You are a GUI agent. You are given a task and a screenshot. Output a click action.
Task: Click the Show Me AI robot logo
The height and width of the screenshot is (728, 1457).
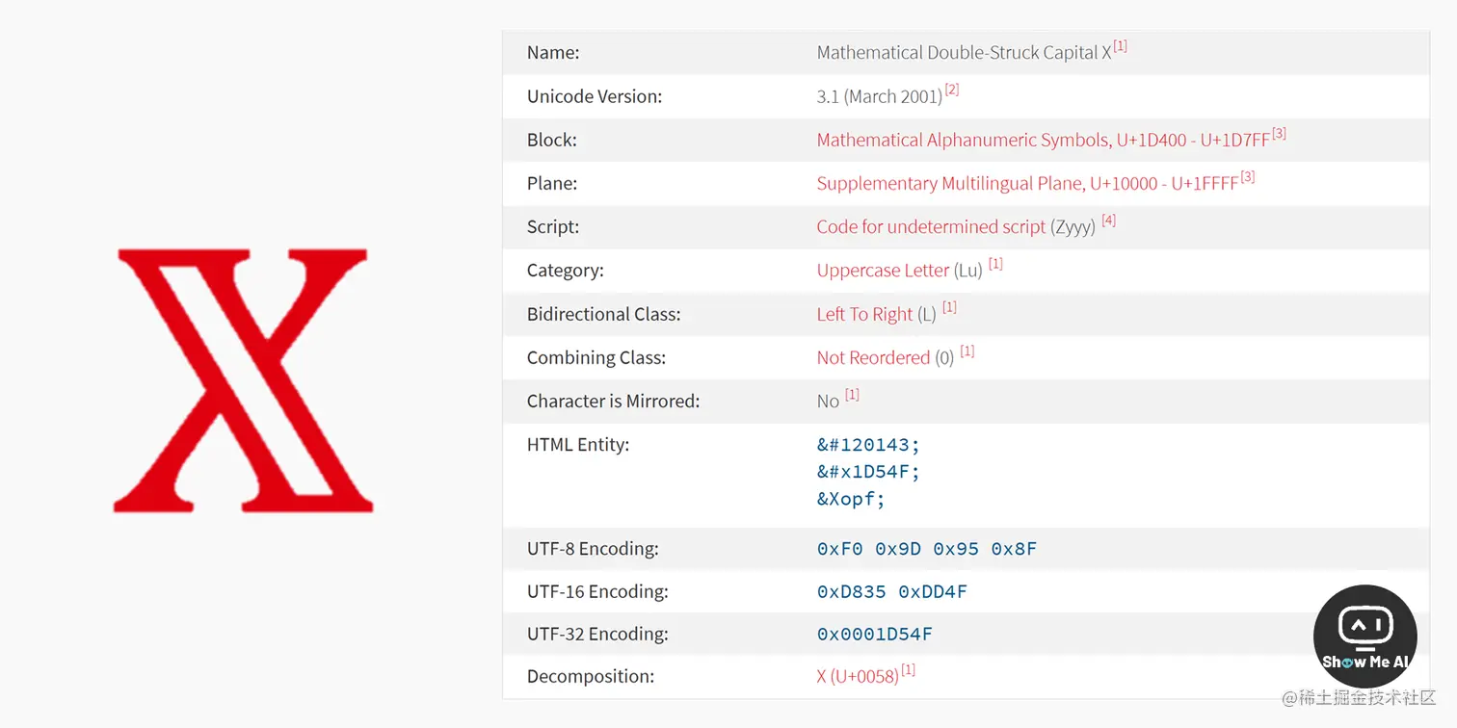(x=1364, y=636)
